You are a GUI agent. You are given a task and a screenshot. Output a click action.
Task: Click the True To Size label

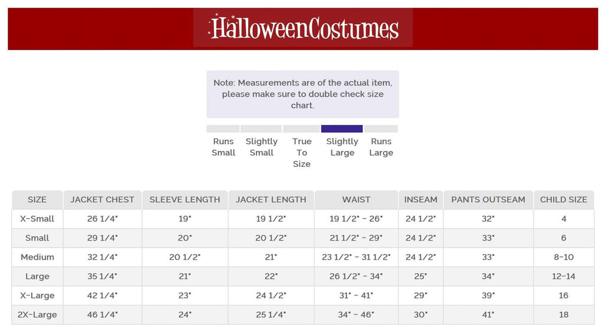click(x=302, y=153)
